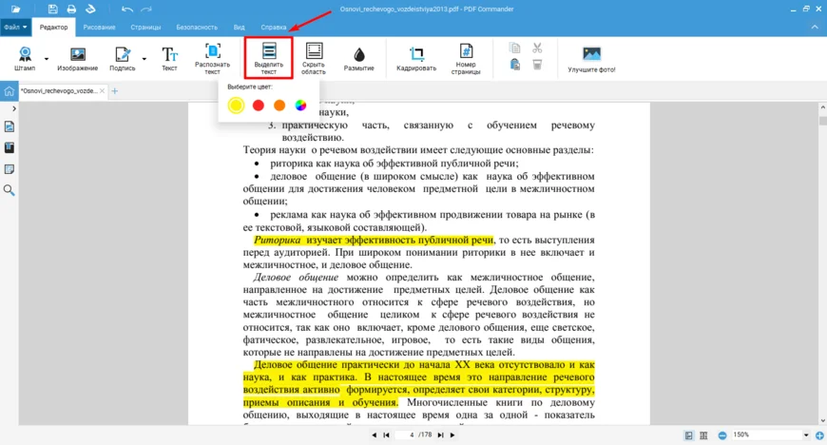827x445 pixels.
Task: Click the Cut scissors icon
Action: click(x=537, y=48)
